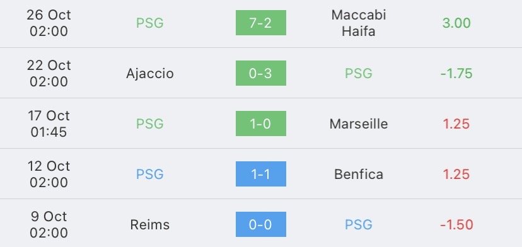Select Ajaccio team name

[150, 74]
